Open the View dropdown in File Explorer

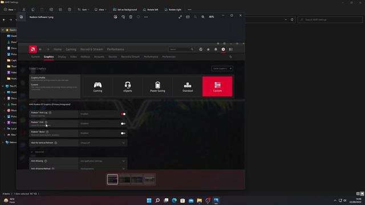[x=100, y=10]
